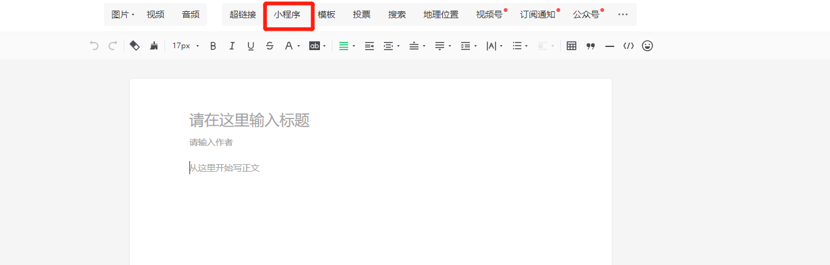Insert a 超链接
Image resolution: width=830 pixels, height=265 pixels.
tap(243, 14)
